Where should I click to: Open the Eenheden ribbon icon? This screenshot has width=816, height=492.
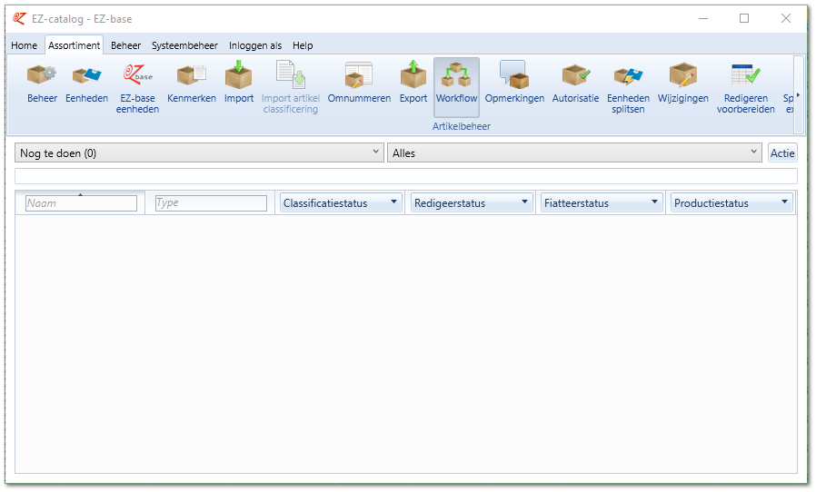[86, 83]
